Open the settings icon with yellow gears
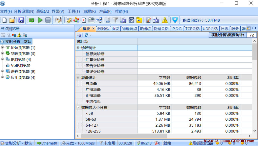This screenshot has width=258, height=146. pos(69,20)
